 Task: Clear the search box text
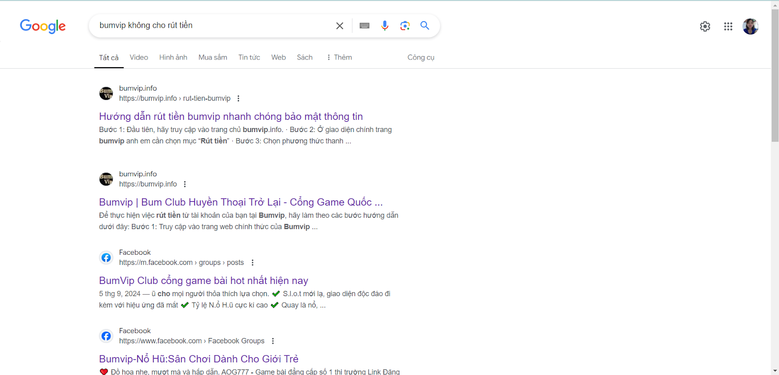click(x=340, y=26)
